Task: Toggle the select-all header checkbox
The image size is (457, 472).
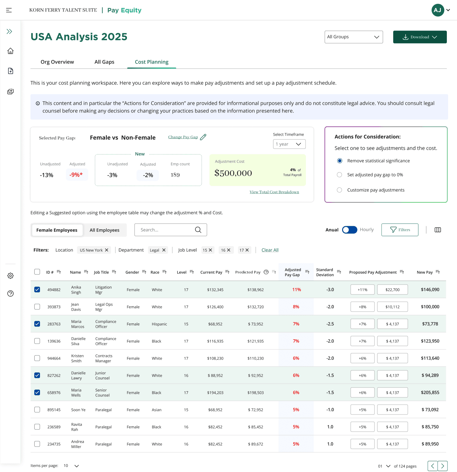Action: click(x=37, y=272)
